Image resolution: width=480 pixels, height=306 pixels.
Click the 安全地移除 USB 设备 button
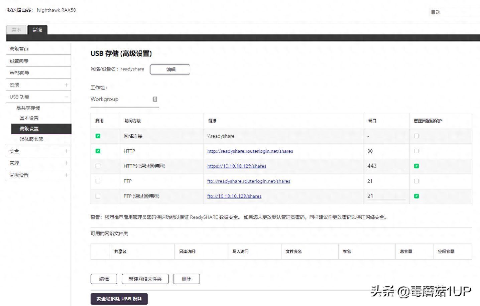119,299
